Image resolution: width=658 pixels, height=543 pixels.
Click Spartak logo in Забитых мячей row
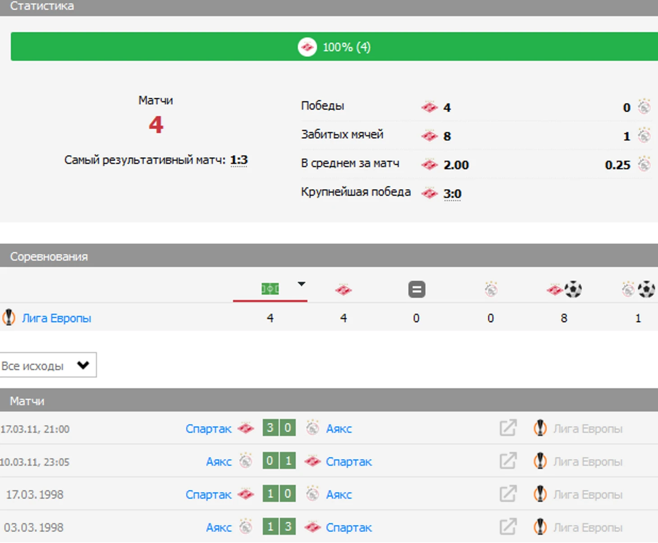click(x=430, y=136)
